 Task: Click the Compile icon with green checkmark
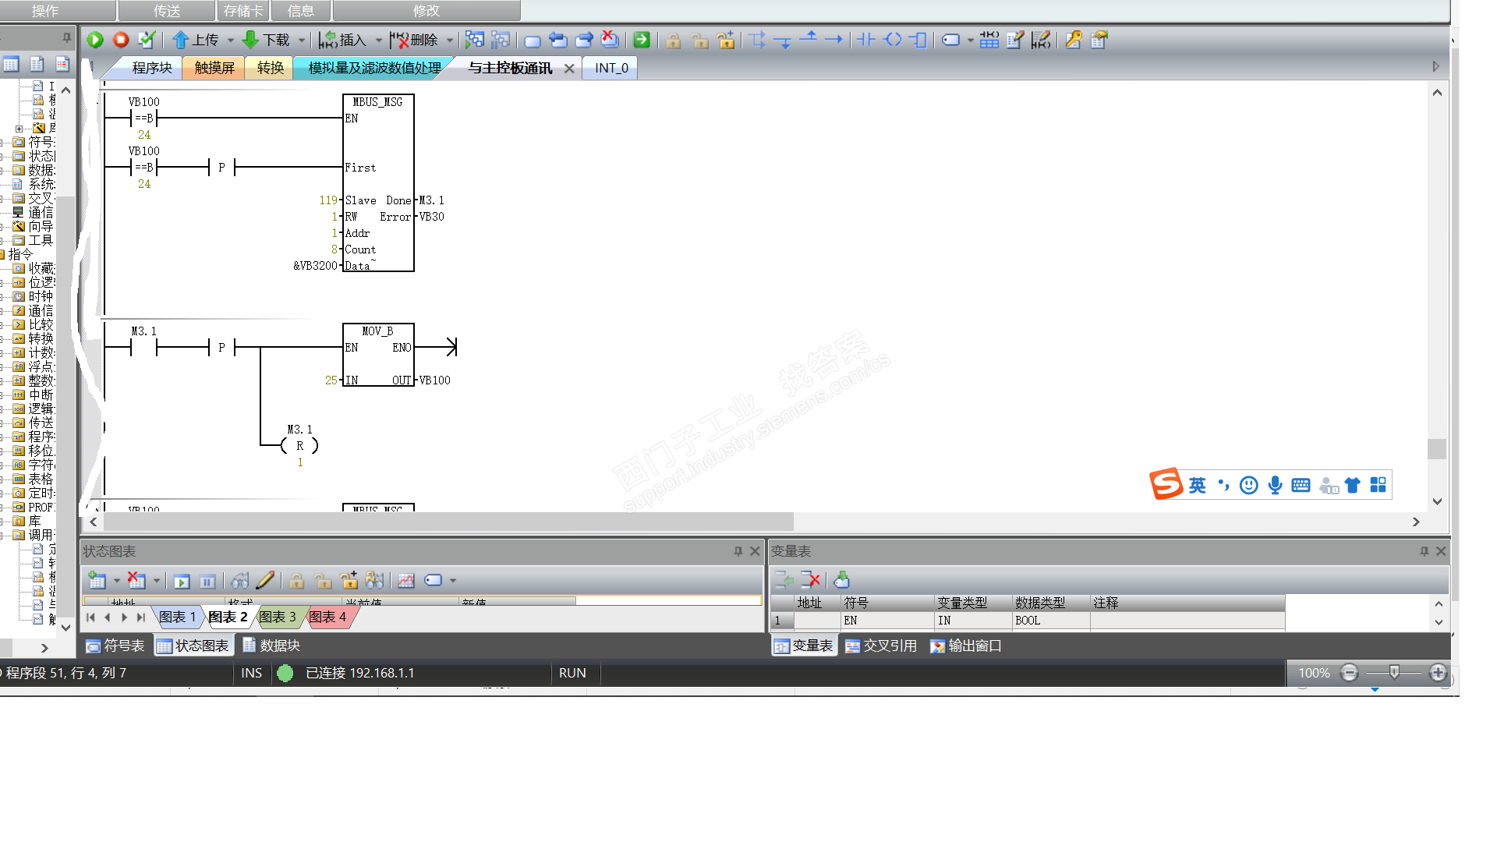coord(146,40)
